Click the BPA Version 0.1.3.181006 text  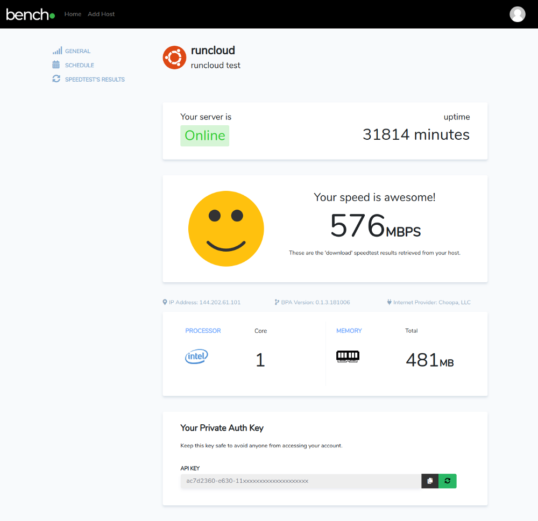tap(316, 303)
